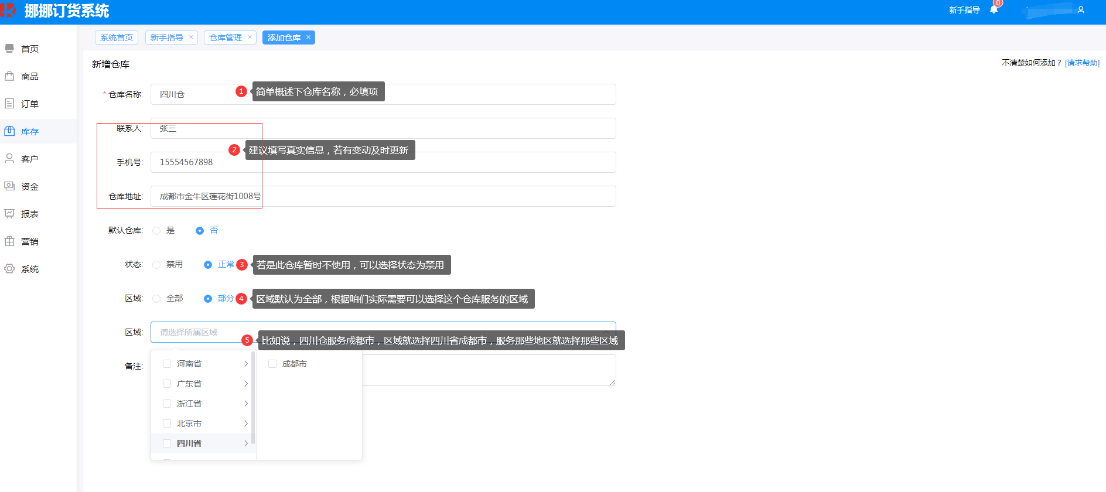This screenshot has height=492, width=1106.
Task: Switch to the 仓库管理 tab
Action: (x=226, y=37)
